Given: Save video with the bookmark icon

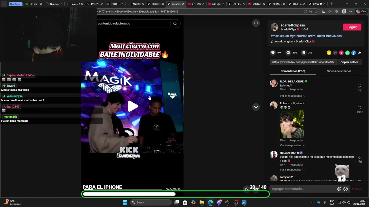Looking at the screenshot, I should 304,53.
